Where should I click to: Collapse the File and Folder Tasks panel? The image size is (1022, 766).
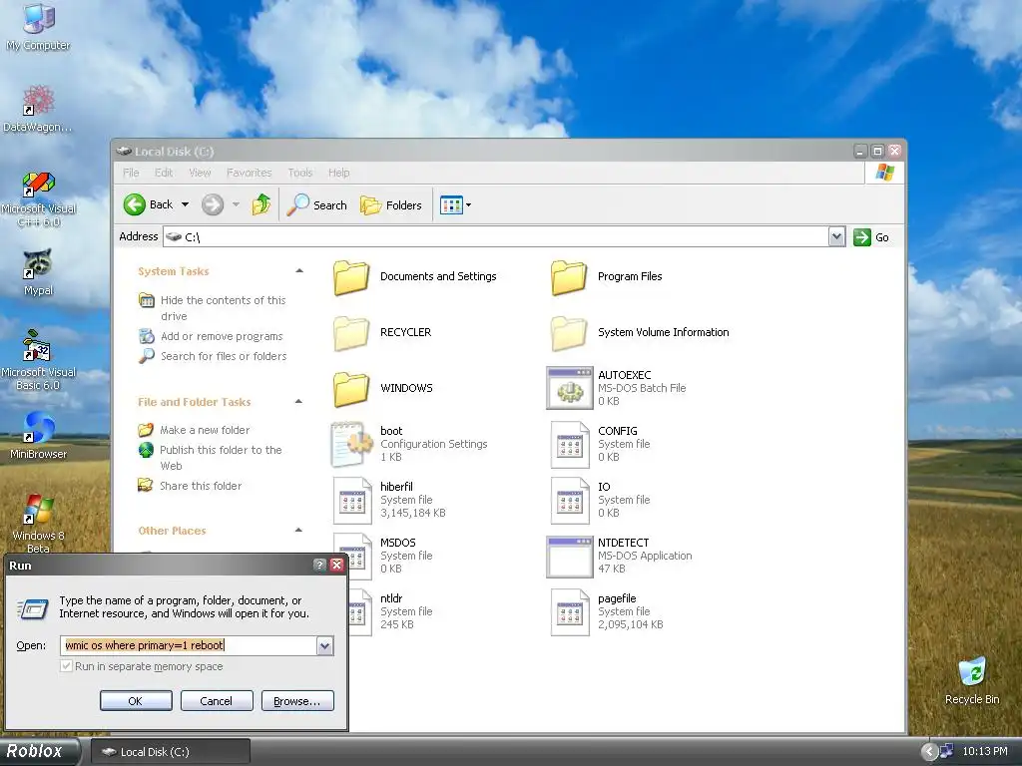coord(298,401)
